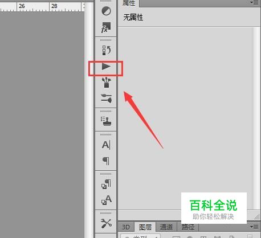The image size is (261, 238).
Task: Open the 属性 panel flyout menu
Action: click(x=254, y=2)
